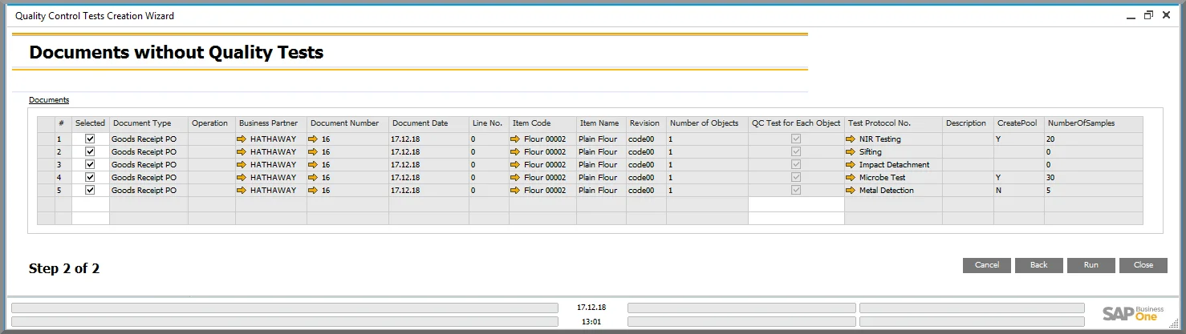Open Metal Detection protocol link arrow
This screenshot has width=1186, height=334.
point(851,190)
